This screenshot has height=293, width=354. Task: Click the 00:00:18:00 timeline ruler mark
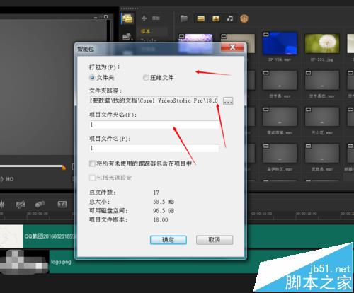coord(306,214)
